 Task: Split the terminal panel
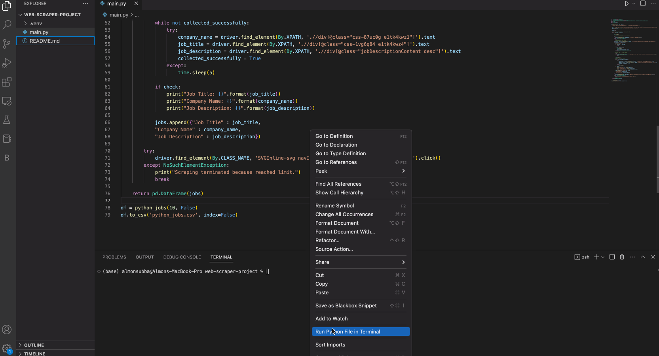coord(612,257)
